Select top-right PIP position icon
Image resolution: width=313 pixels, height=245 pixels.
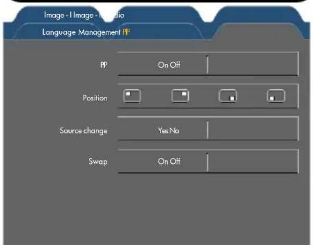[x=180, y=96]
